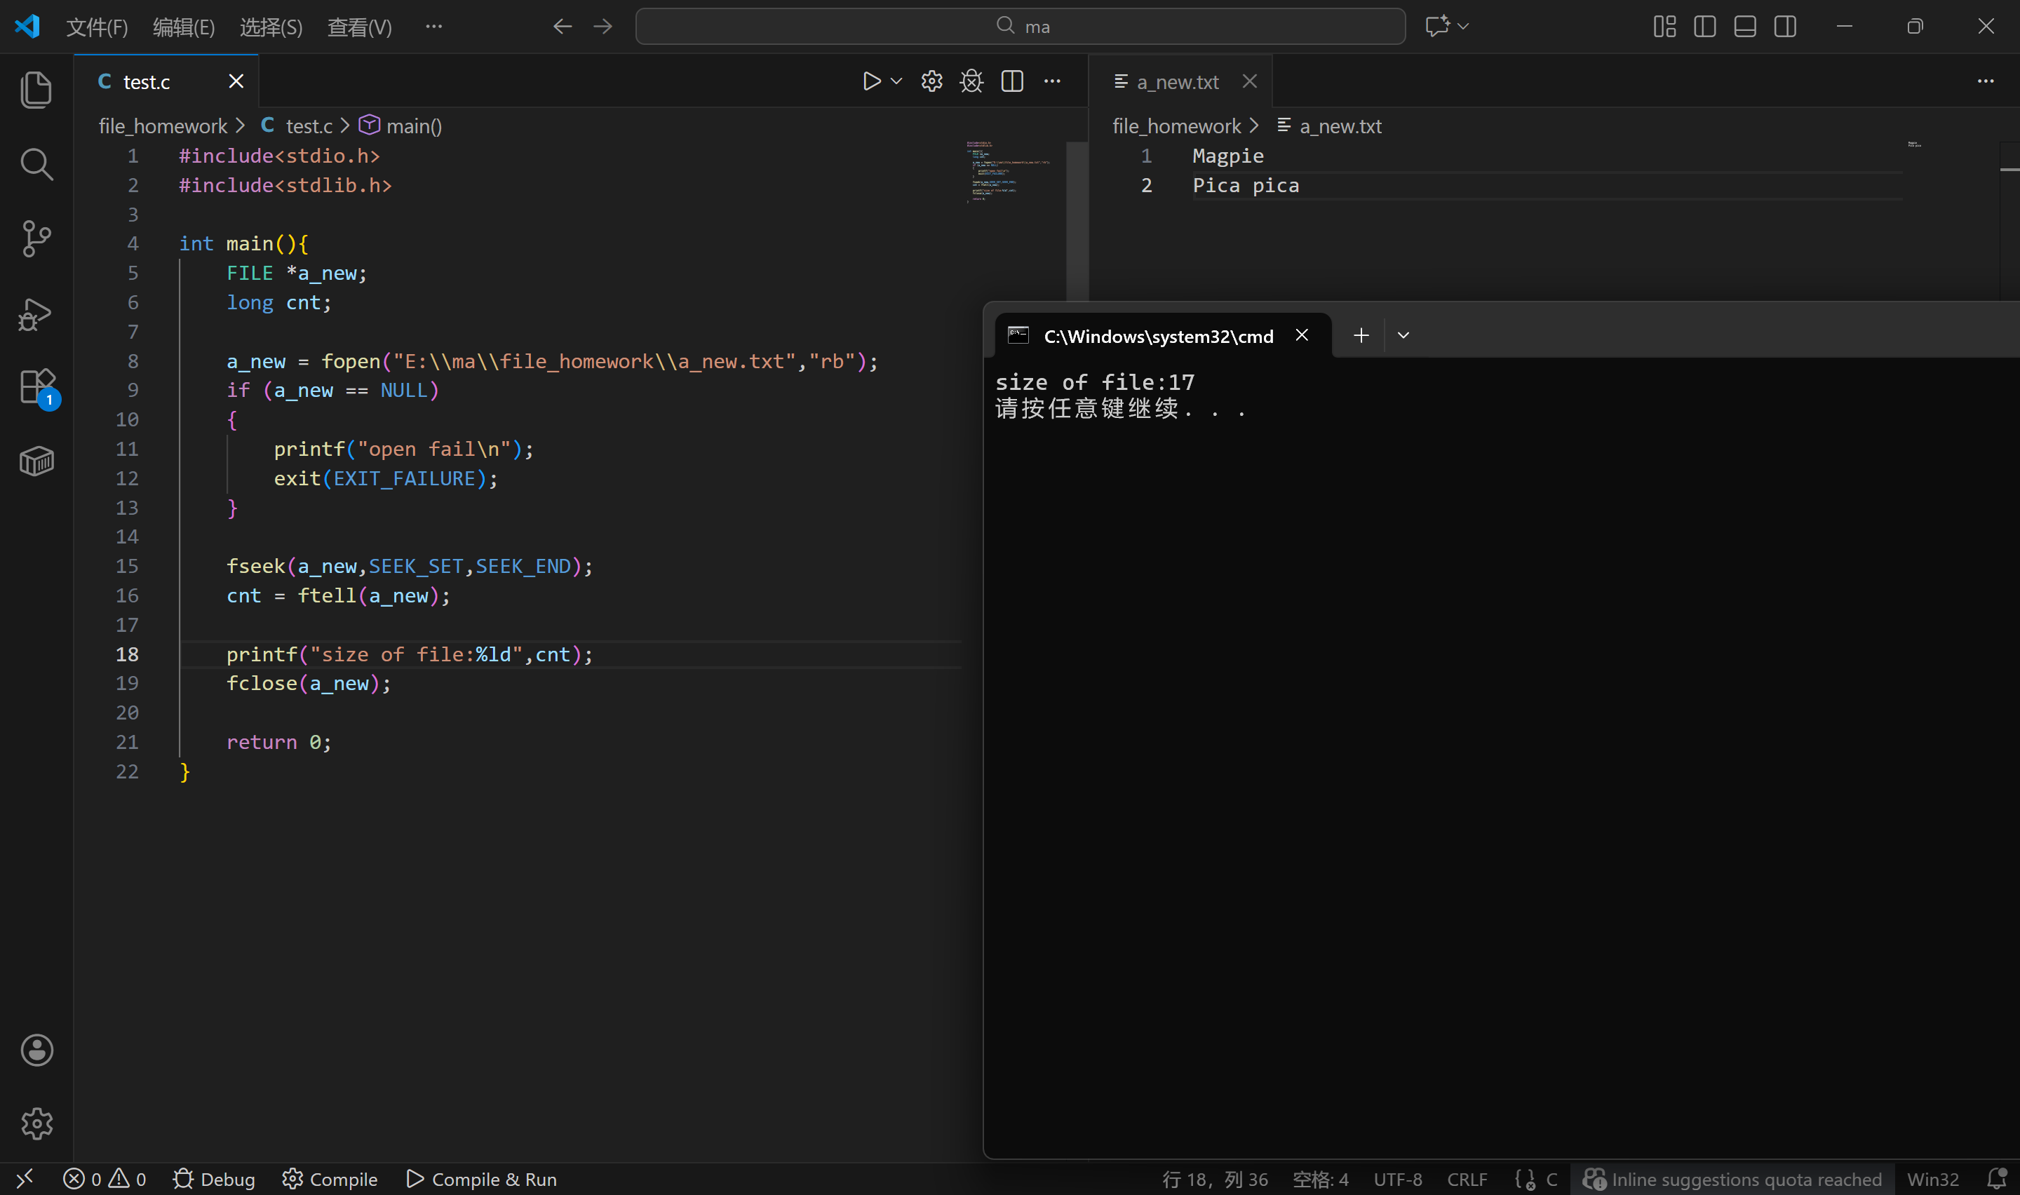Open Extensions view with badge
Viewport: 2020px width, 1195px height.
coord(36,387)
